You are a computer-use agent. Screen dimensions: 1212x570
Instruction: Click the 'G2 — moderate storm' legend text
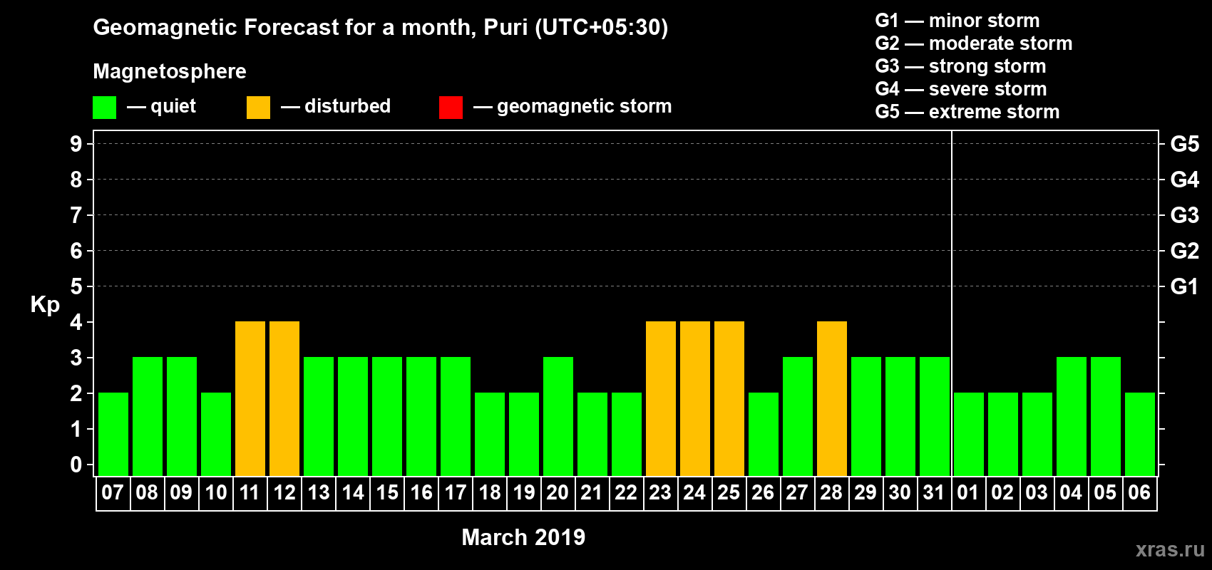pyautogui.click(x=974, y=43)
